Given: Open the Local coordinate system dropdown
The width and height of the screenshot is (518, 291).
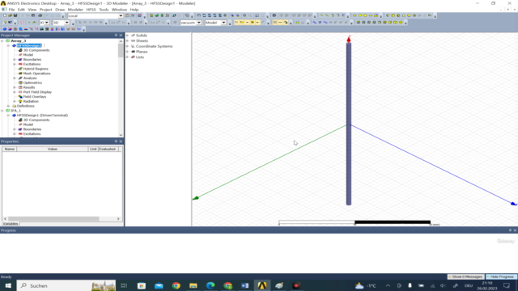Looking at the screenshot, I should [x=121, y=15].
